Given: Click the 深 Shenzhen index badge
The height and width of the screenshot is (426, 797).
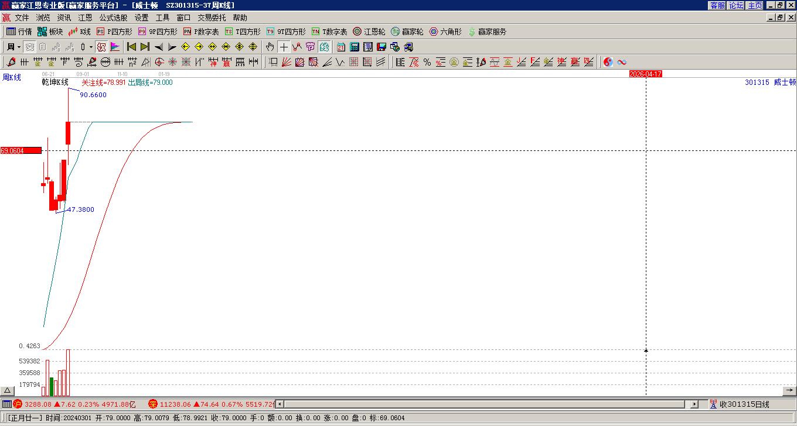Looking at the screenshot, I should click(153, 404).
